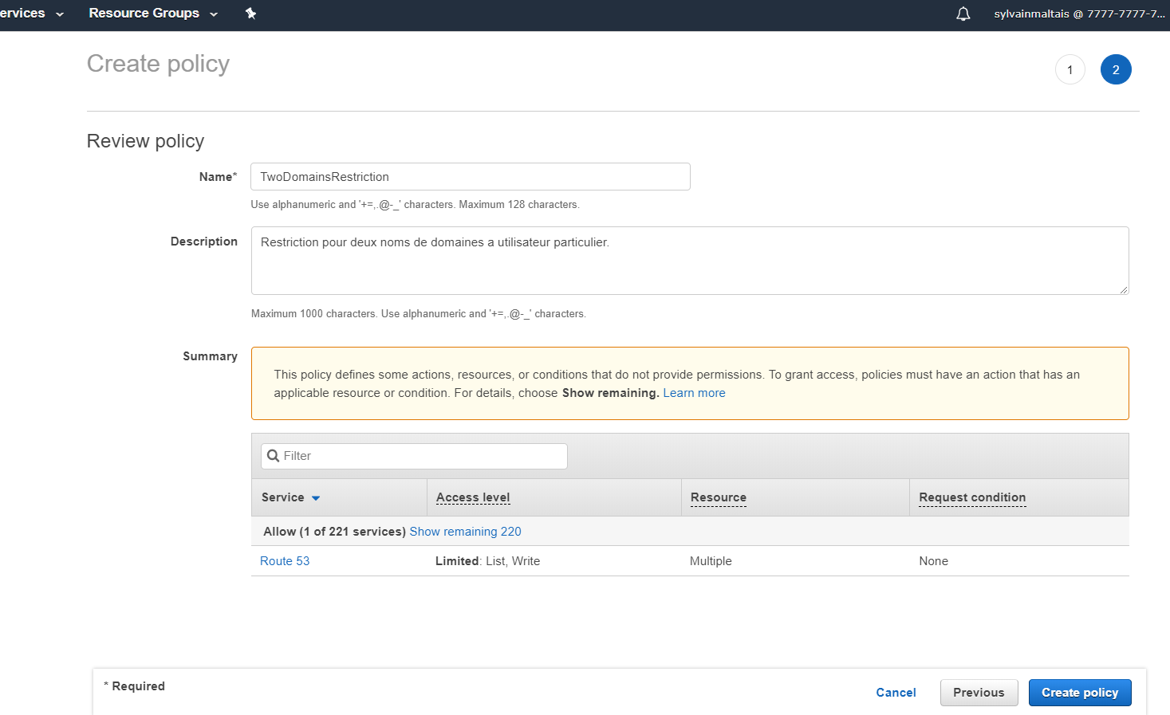This screenshot has height=715, width=1170.
Task: Click the Request condition column header
Action: point(971,497)
